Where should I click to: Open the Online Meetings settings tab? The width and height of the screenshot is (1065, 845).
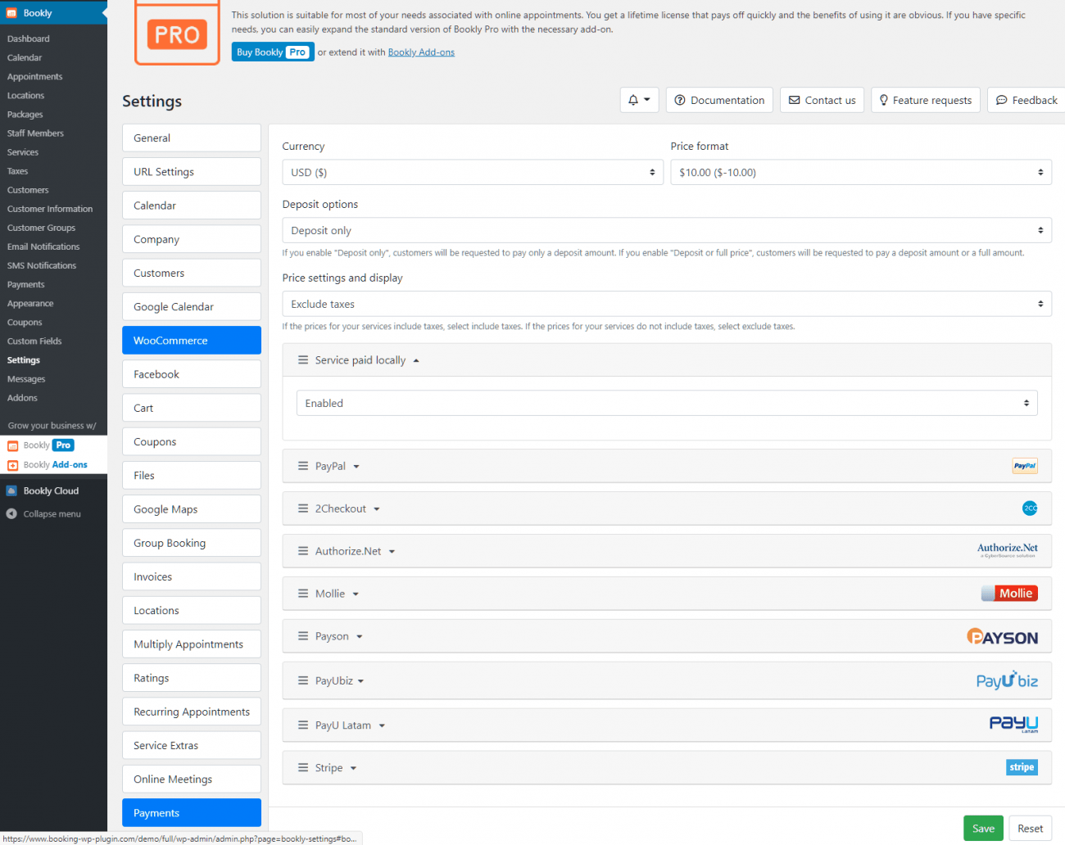(x=192, y=779)
